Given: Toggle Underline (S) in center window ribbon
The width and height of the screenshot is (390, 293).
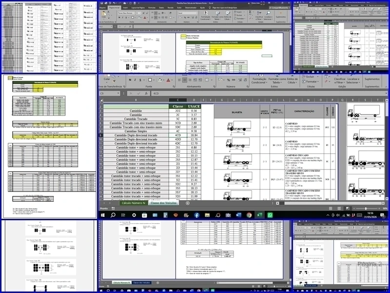Looking at the screenshot, I should (x=140, y=80).
